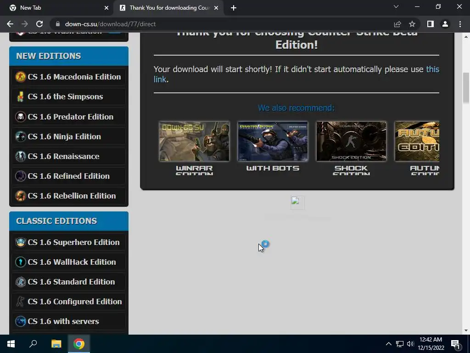Image resolution: width=470 pixels, height=353 pixels.
Task: Open CS 1.6 Standard Edition link
Action: click(x=71, y=282)
